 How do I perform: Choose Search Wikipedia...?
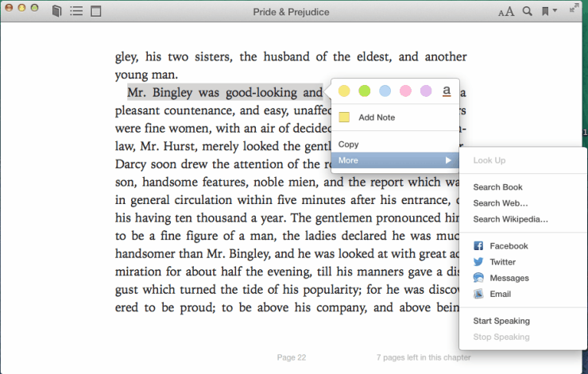[510, 219]
